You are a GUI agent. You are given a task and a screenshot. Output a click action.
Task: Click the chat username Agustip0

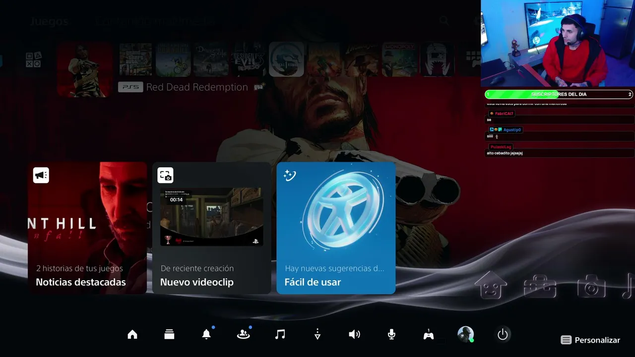[x=512, y=130]
